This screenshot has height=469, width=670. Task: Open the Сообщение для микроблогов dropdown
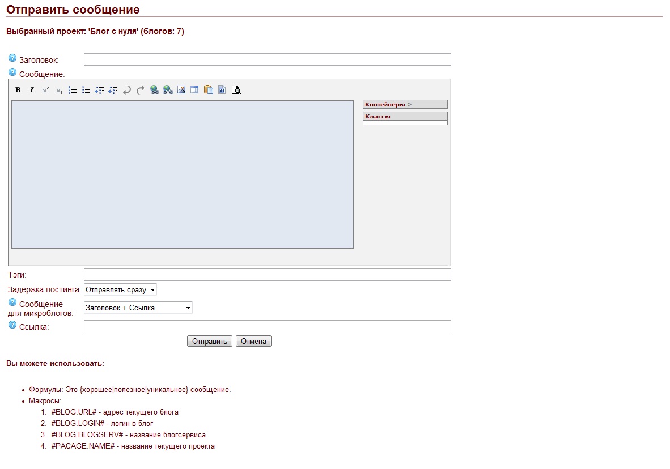click(x=138, y=308)
